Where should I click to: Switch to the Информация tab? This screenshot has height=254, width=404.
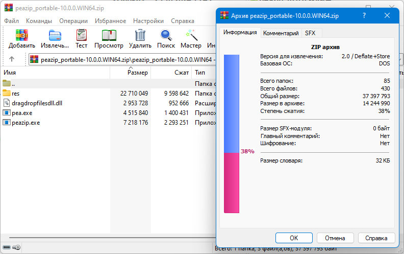pyautogui.click(x=240, y=32)
